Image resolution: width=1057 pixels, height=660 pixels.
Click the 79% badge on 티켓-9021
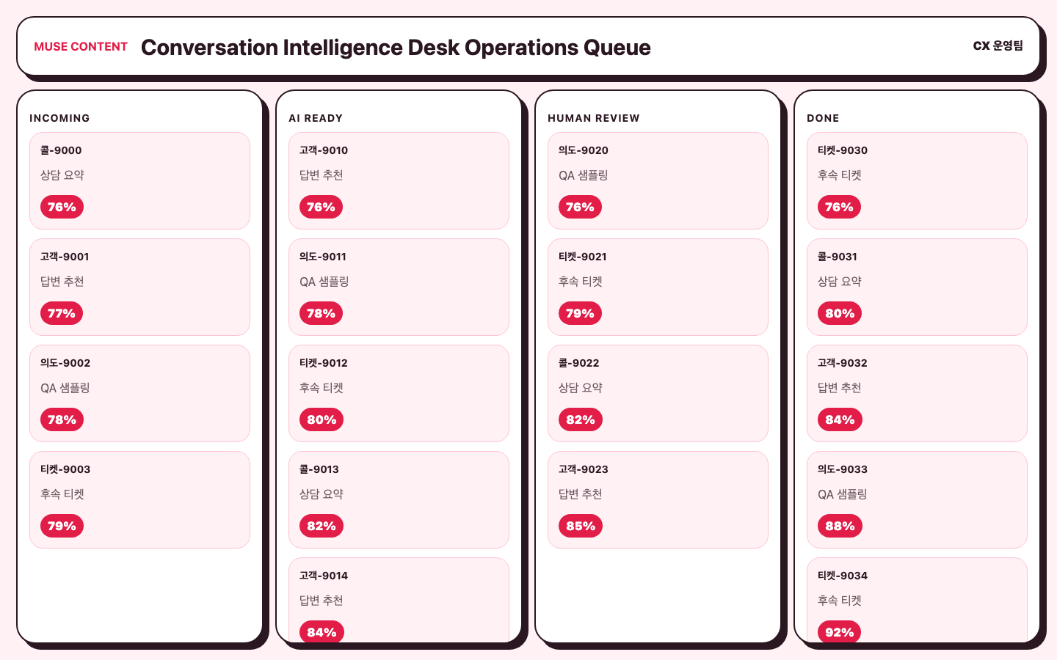(x=580, y=313)
